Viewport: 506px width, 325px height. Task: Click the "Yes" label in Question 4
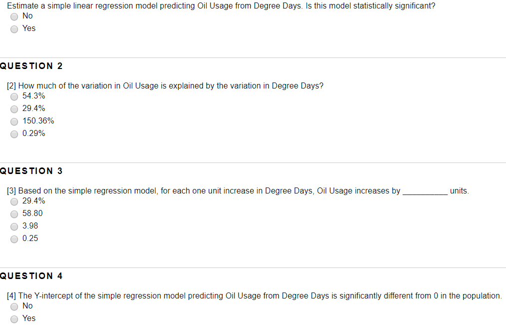click(x=29, y=318)
